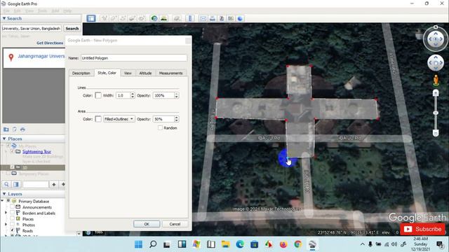Collapse the Primary Database tree
The height and width of the screenshot is (252, 449).
pos(3,201)
